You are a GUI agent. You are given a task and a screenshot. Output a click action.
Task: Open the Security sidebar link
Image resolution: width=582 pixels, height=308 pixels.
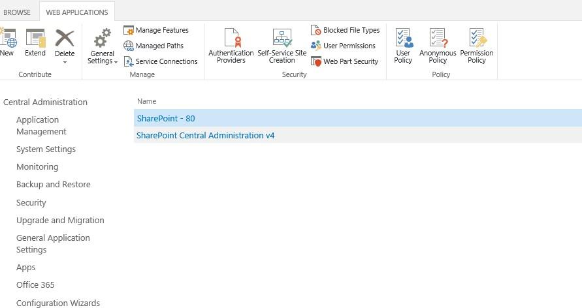tap(31, 202)
